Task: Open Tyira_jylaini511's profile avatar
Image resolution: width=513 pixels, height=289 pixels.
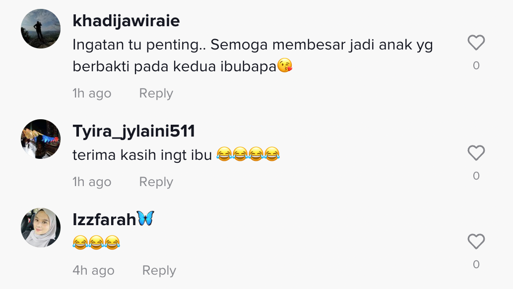Action: (x=41, y=139)
